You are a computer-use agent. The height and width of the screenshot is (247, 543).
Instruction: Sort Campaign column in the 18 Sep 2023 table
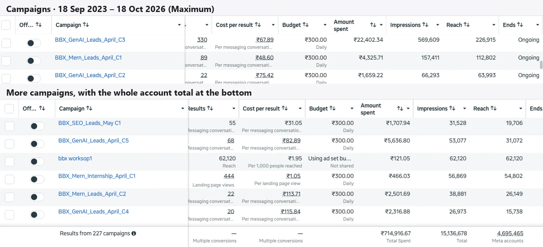tap(86, 25)
